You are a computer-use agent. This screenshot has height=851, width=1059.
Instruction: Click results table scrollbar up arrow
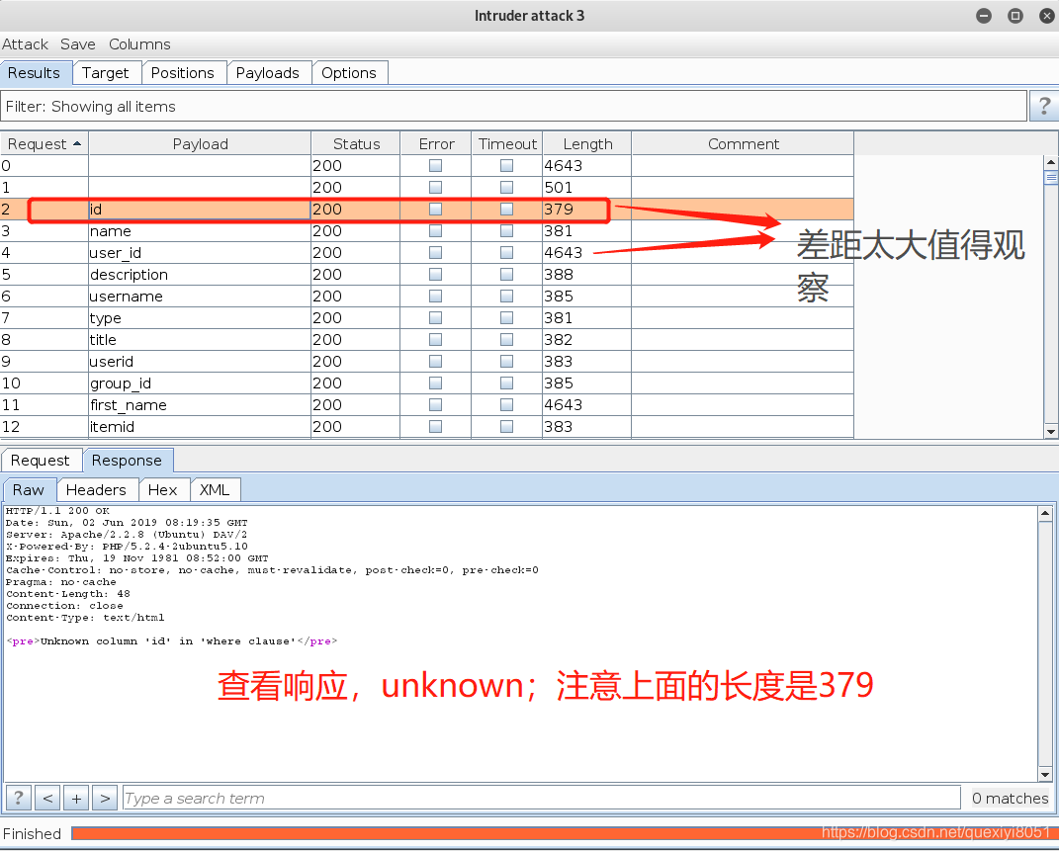coord(1051,162)
